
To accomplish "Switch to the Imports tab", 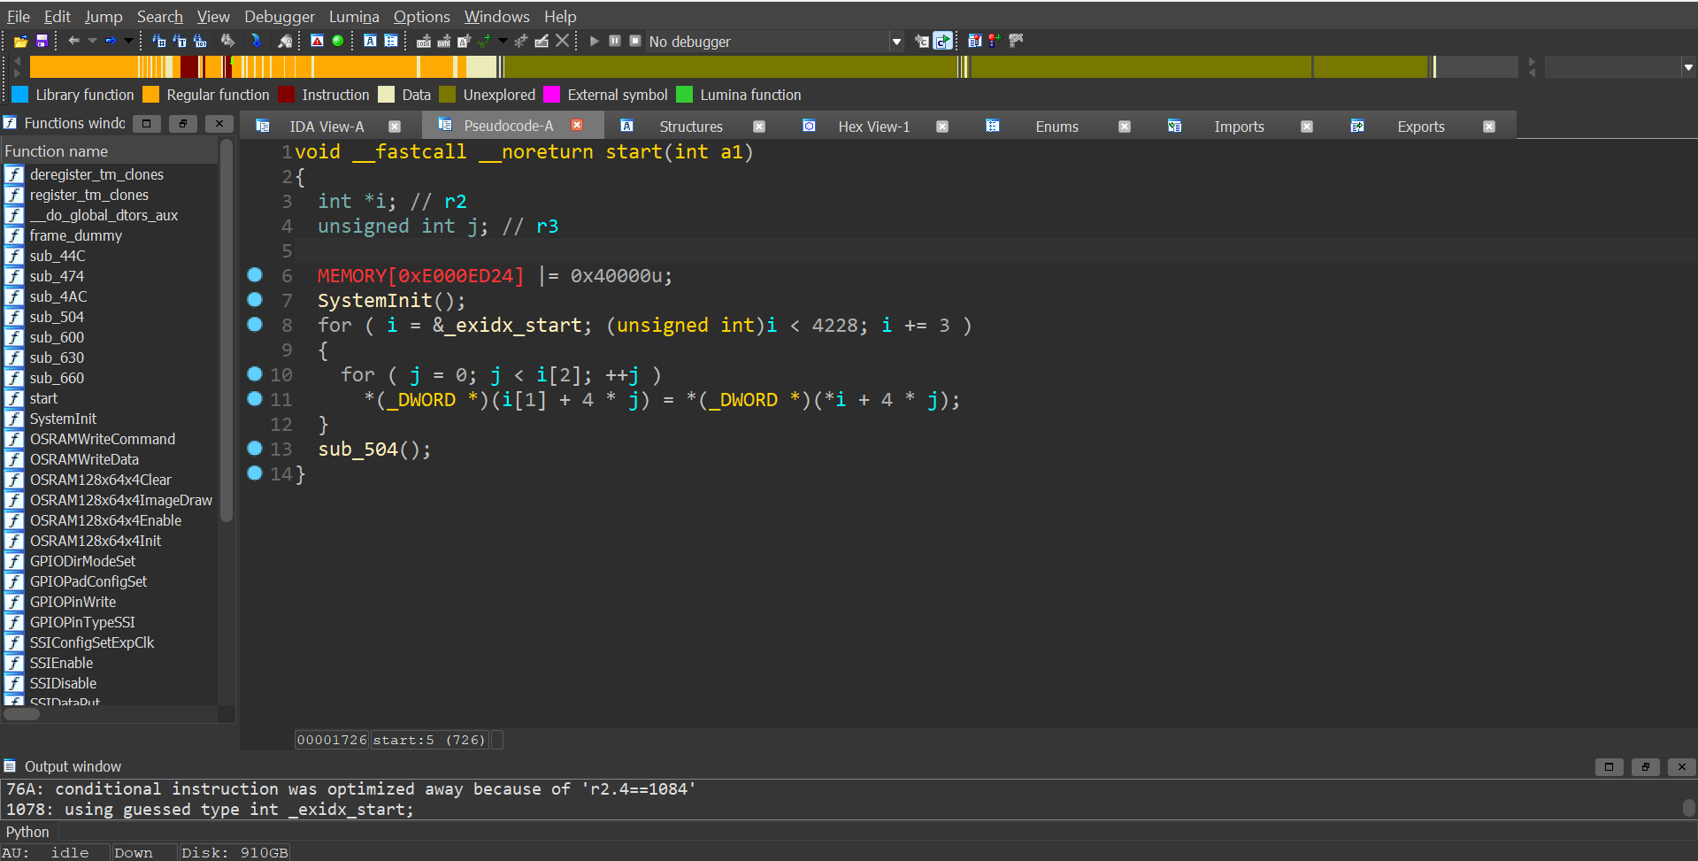I will (x=1239, y=127).
